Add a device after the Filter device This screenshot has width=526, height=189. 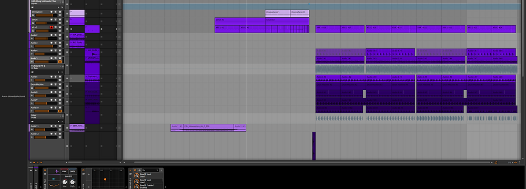(x=126, y=187)
